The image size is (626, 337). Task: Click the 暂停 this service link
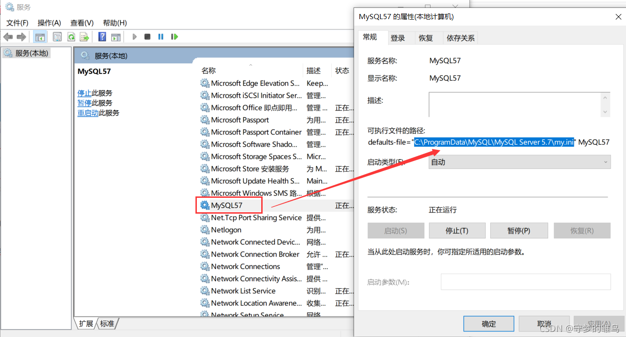pyautogui.click(x=84, y=103)
